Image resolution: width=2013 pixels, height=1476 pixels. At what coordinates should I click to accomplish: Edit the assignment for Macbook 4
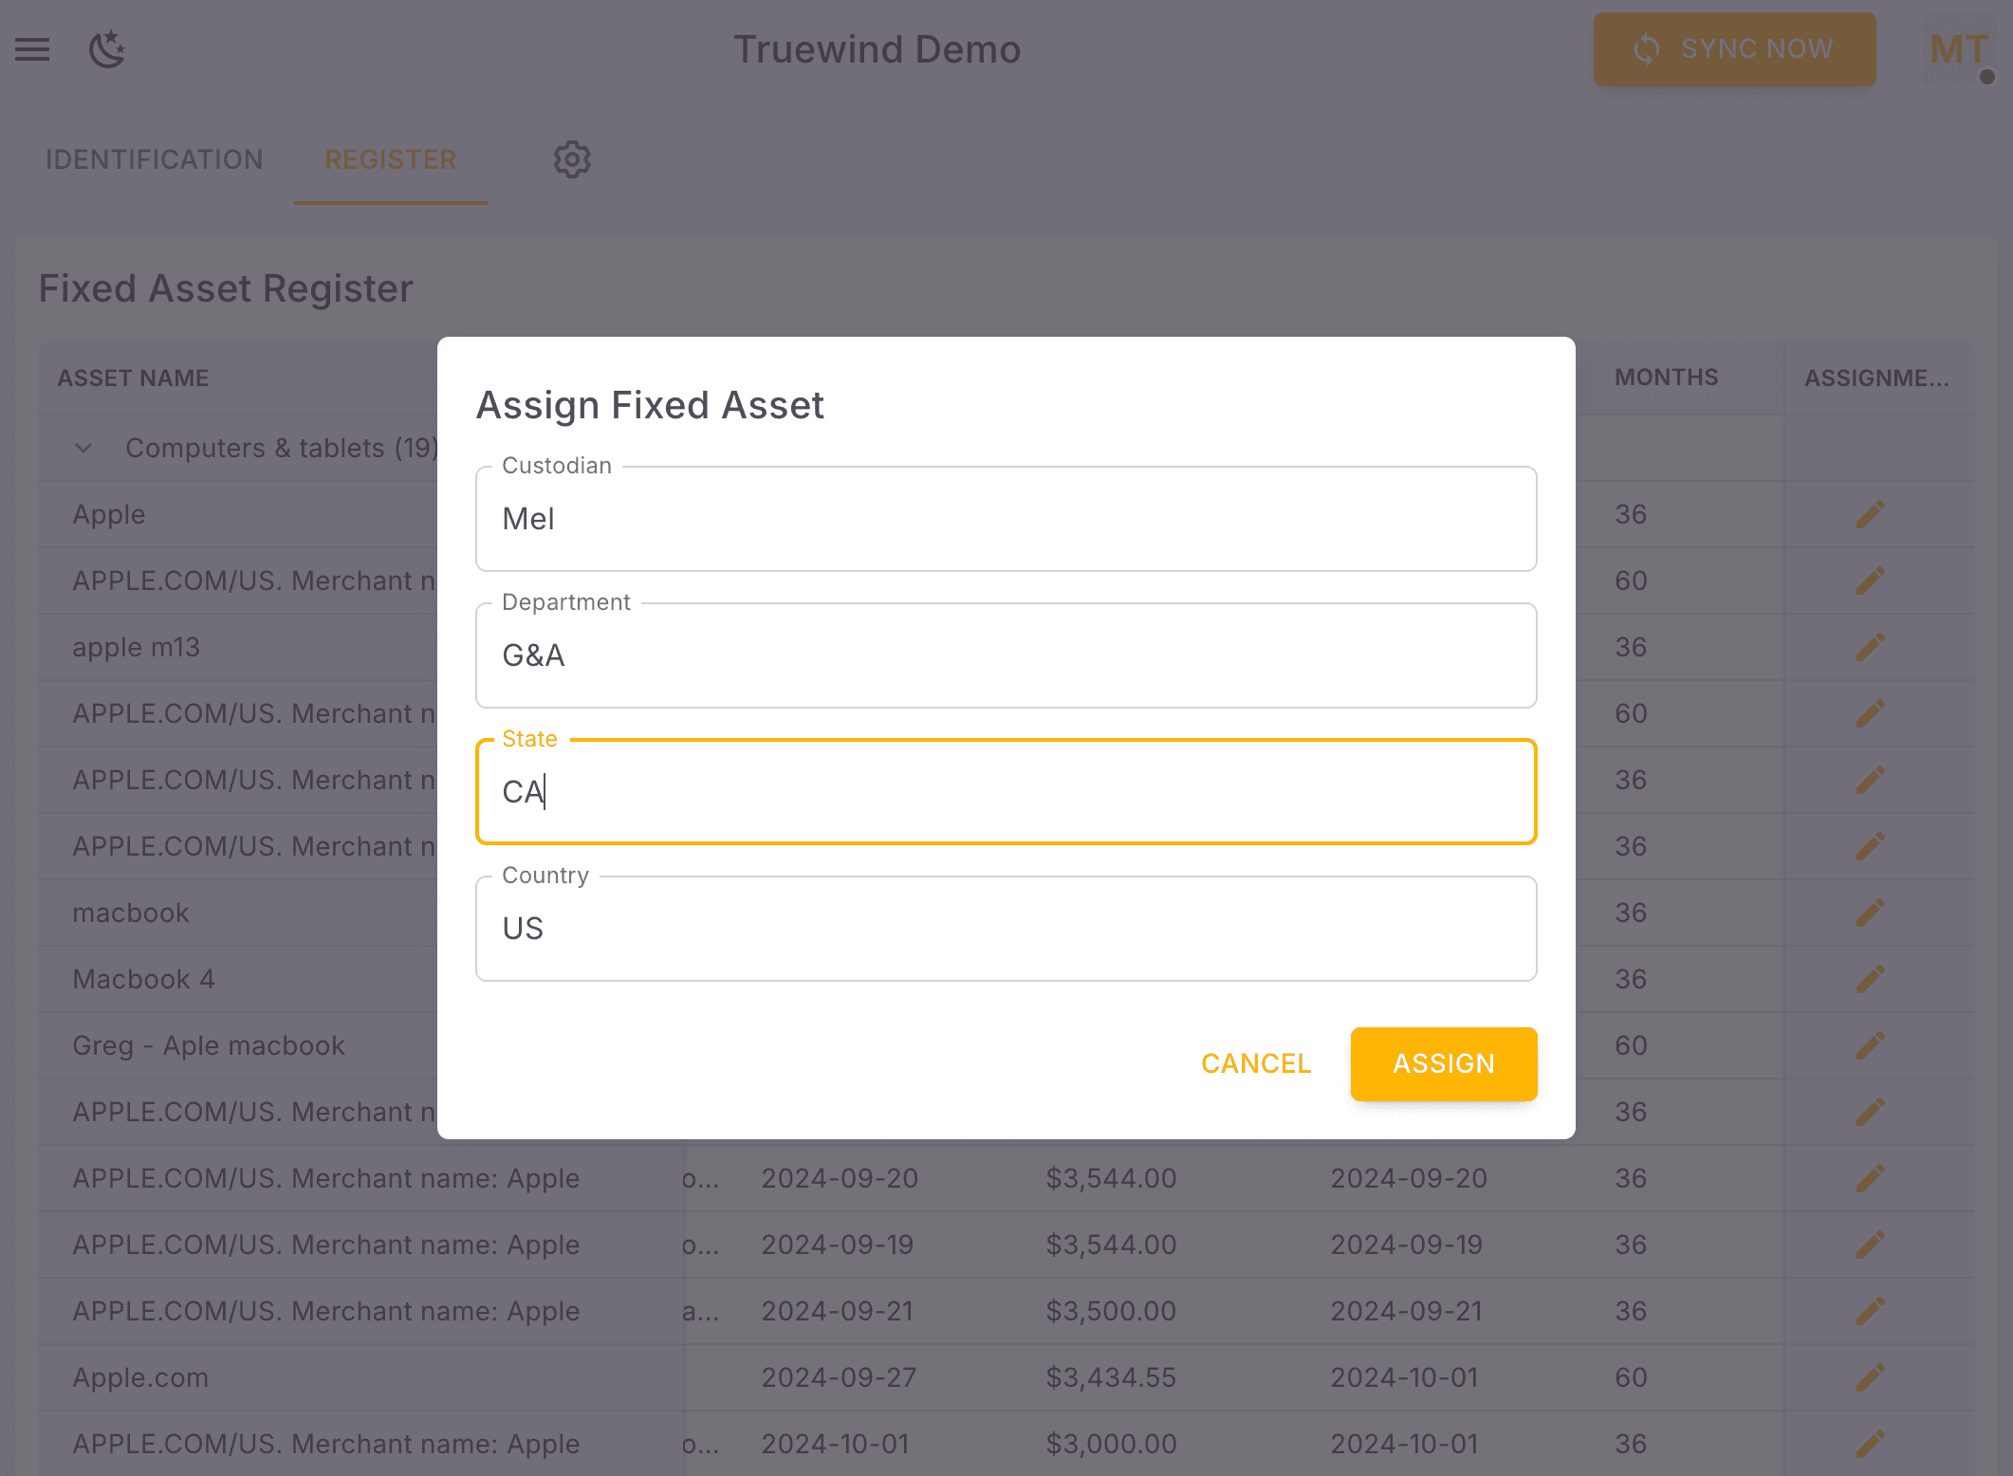point(1870,978)
